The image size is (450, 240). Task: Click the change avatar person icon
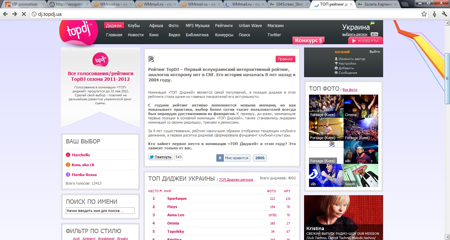pos(336,59)
